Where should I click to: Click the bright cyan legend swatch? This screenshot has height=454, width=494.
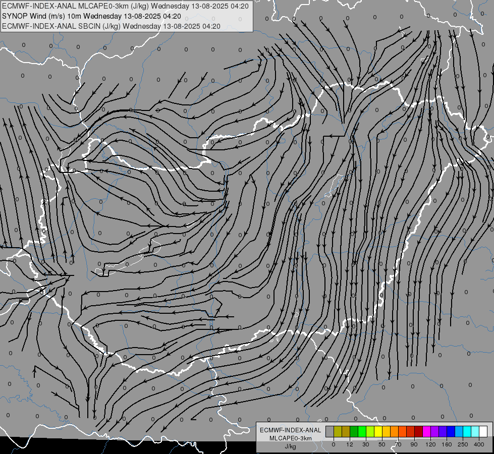[x=467, y=431]
